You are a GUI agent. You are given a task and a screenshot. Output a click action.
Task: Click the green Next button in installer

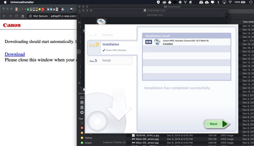(216, 124)
